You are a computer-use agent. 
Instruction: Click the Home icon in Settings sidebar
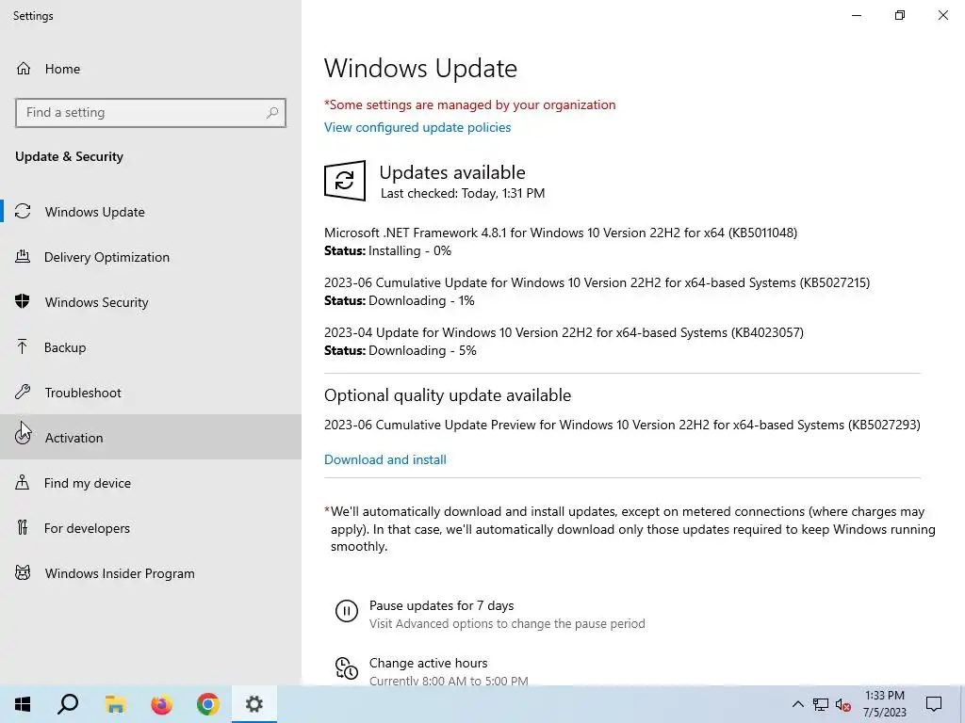[x=24, y=69]
